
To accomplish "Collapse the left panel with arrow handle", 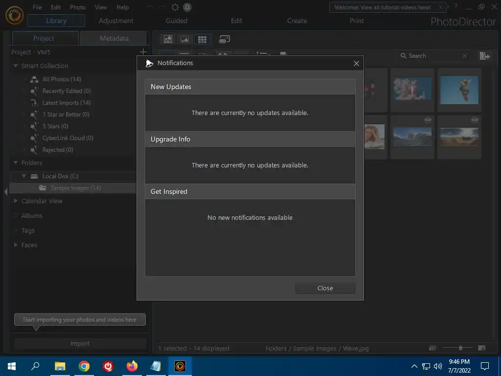I will click(6, 191).
